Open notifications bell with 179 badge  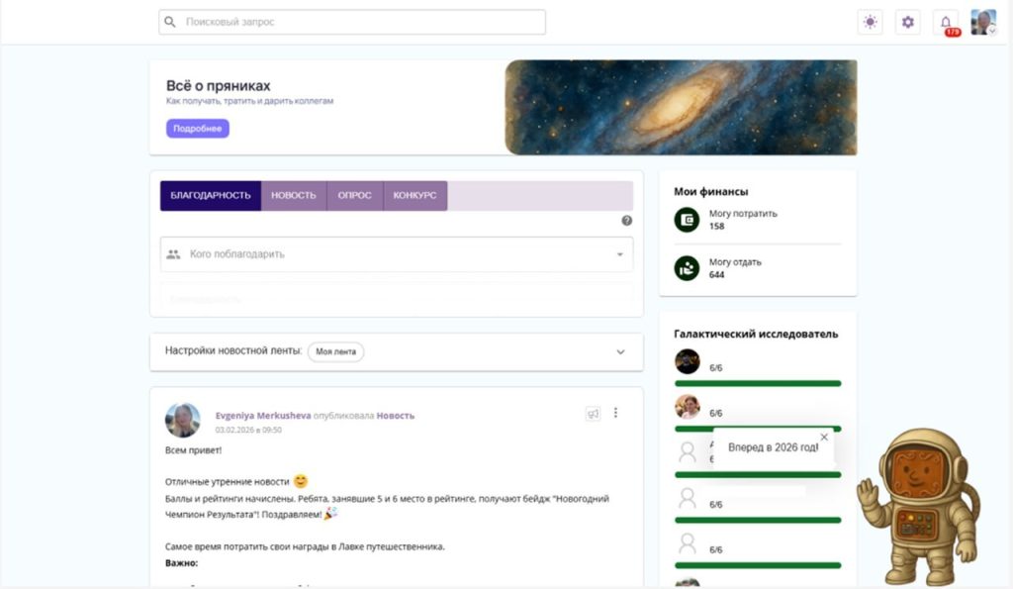946,24
